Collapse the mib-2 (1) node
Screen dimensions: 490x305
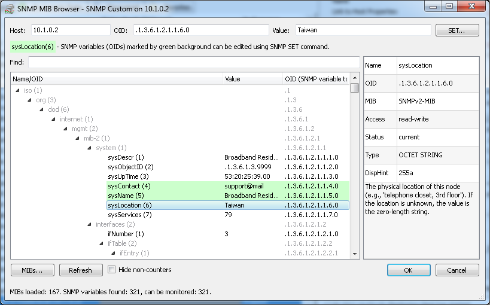tap(78, 138)
